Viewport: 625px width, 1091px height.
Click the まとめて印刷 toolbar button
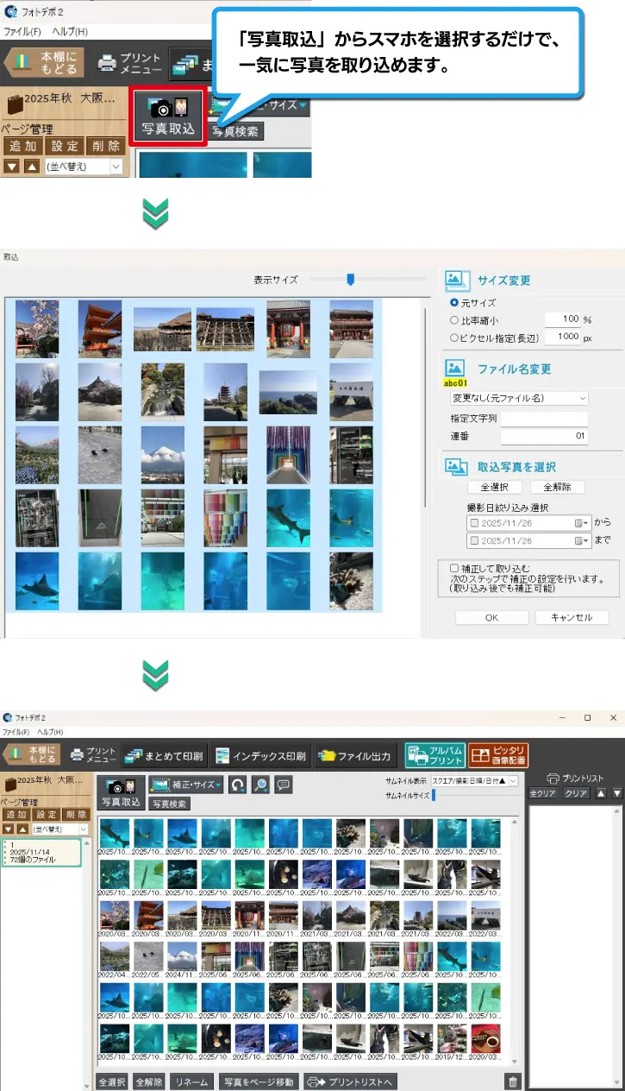point(165,756)
